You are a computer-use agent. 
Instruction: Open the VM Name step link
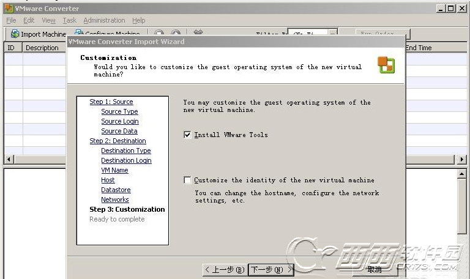coord(114,170)
